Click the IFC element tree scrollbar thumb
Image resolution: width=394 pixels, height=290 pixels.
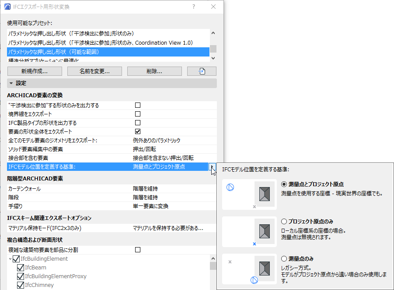tap(213, 266)
